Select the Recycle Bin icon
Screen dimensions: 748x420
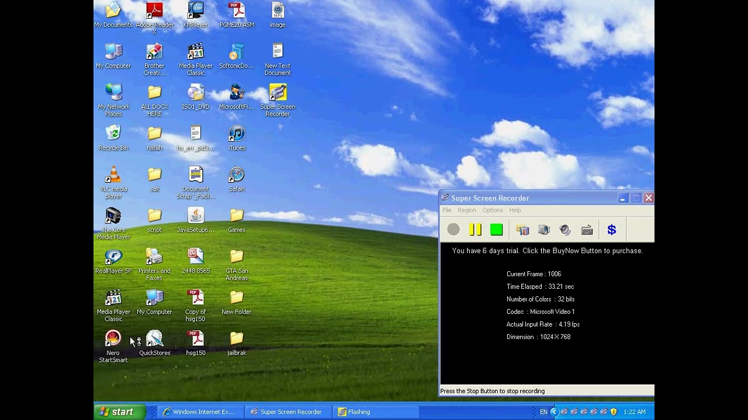tap(113, 138)
